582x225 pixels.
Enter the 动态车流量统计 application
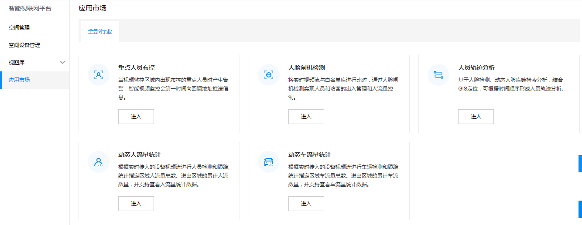tap(306, 204)
